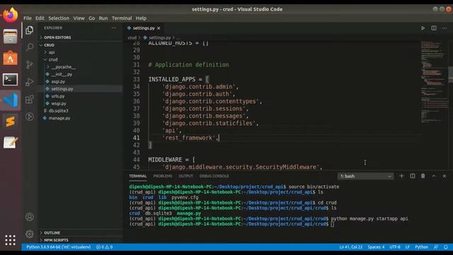Select the Terminal panel tab
This screenshot has width=453, height=255.
pyautogui.click(x=138, y=176)
